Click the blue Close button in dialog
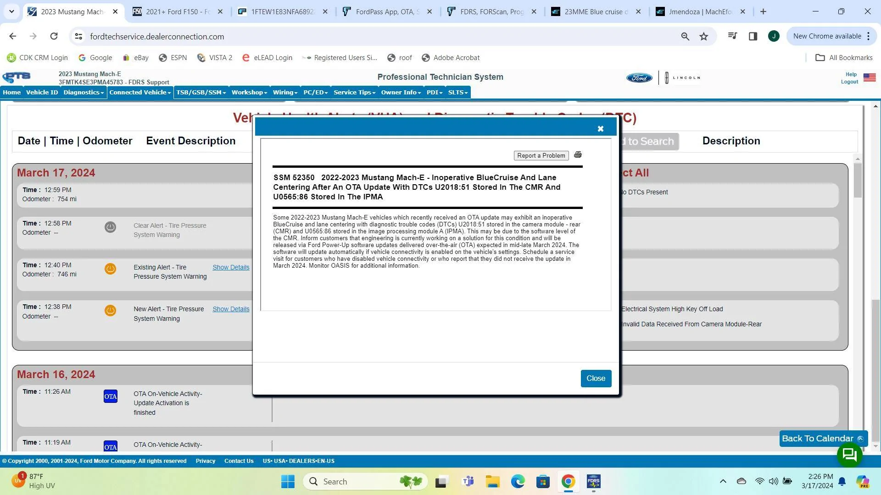This screenshot has height=495, width=881. click(x=596, y=379)
